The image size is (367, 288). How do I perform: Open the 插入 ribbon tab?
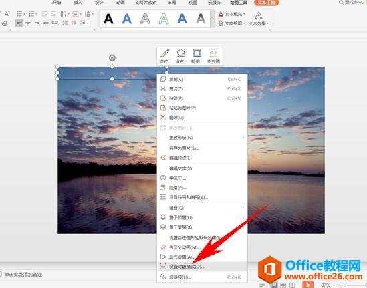click(x=78, y=3)
